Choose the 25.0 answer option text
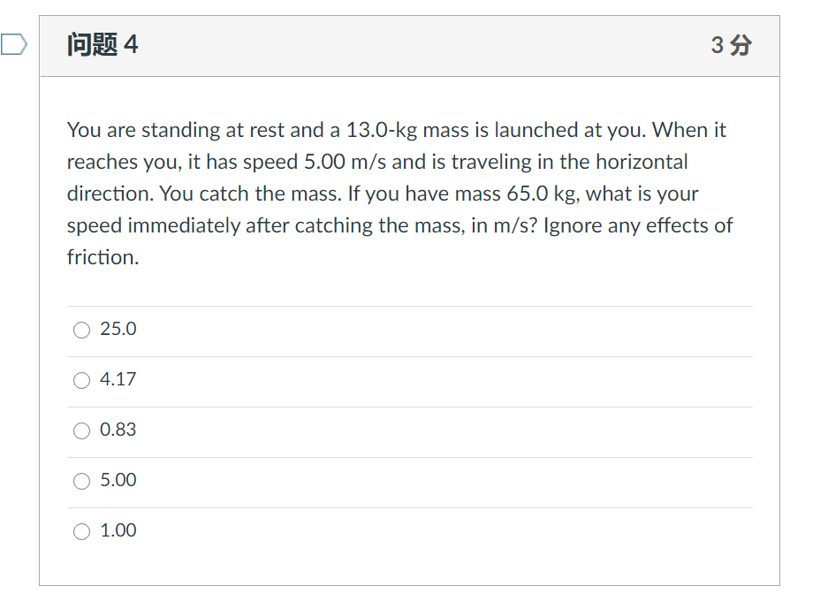The width and height of the screenshot is (828, 594). coord(118,329)
